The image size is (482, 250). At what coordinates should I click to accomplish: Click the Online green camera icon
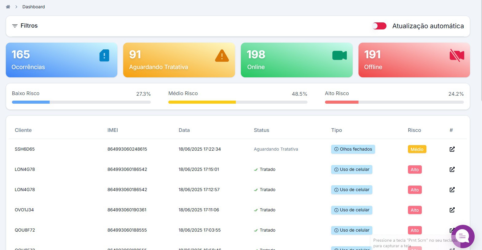click(339, 56)
